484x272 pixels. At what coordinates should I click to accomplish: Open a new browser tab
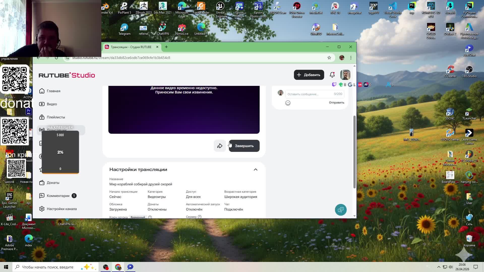(x=166, y=47)
